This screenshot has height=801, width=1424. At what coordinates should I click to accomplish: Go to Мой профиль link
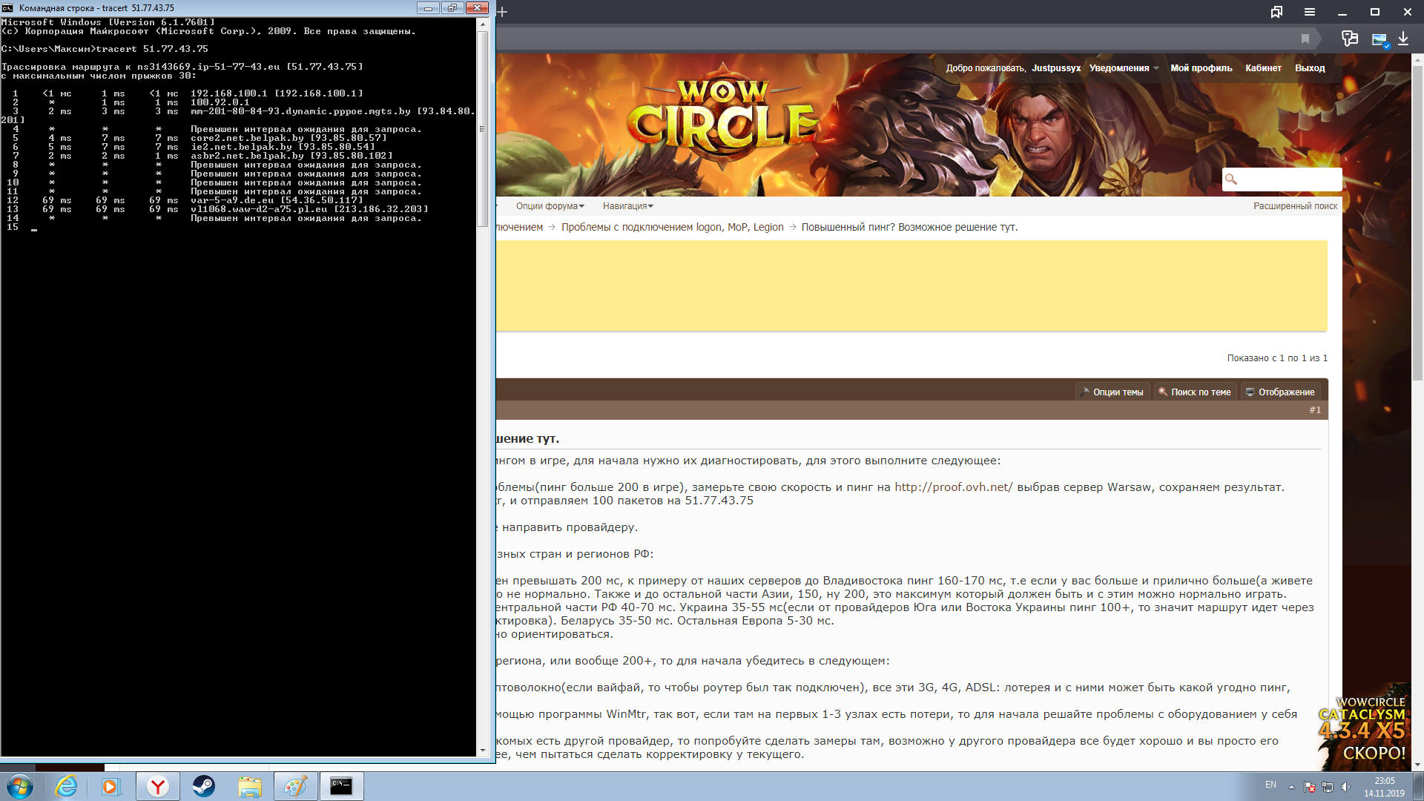pos(1201,68)
